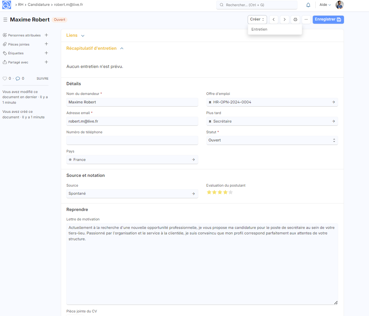Click the Enregistrer button
The height and width of the screenshot is (316, 369).
tap(328, 20)
